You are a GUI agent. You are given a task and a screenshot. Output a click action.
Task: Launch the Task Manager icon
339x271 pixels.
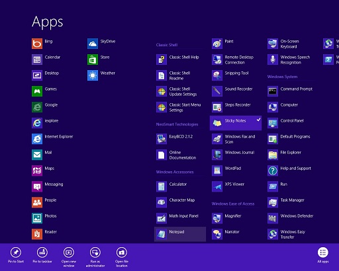[273, 202]
